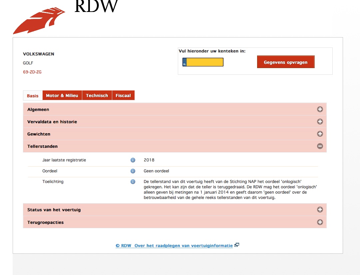360x275 pixels.
Task: Click the 'Vul hieronder uw kenteken in' label
Action: [212, 51]
